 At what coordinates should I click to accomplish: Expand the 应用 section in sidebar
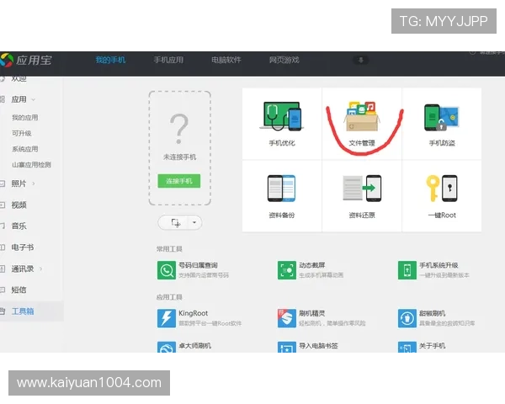[33, 99]
